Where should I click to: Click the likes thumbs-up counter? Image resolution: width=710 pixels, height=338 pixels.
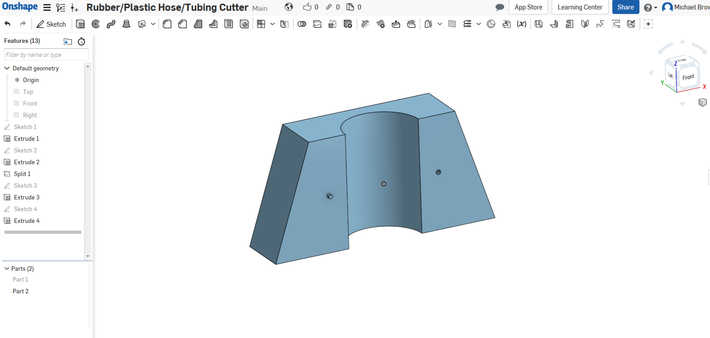tap(311, 7)
